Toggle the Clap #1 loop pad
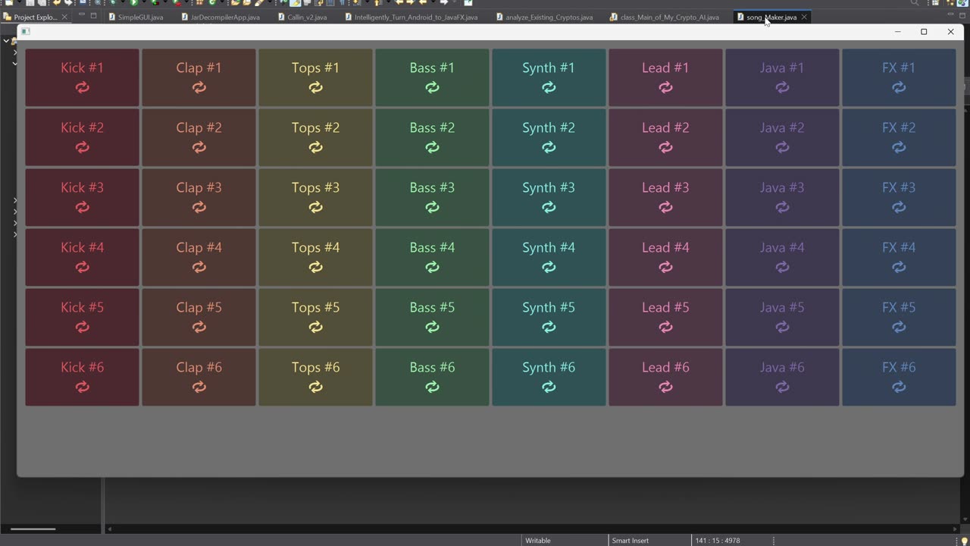The height and width of the screenshot is (546, 970). (199, 77)
